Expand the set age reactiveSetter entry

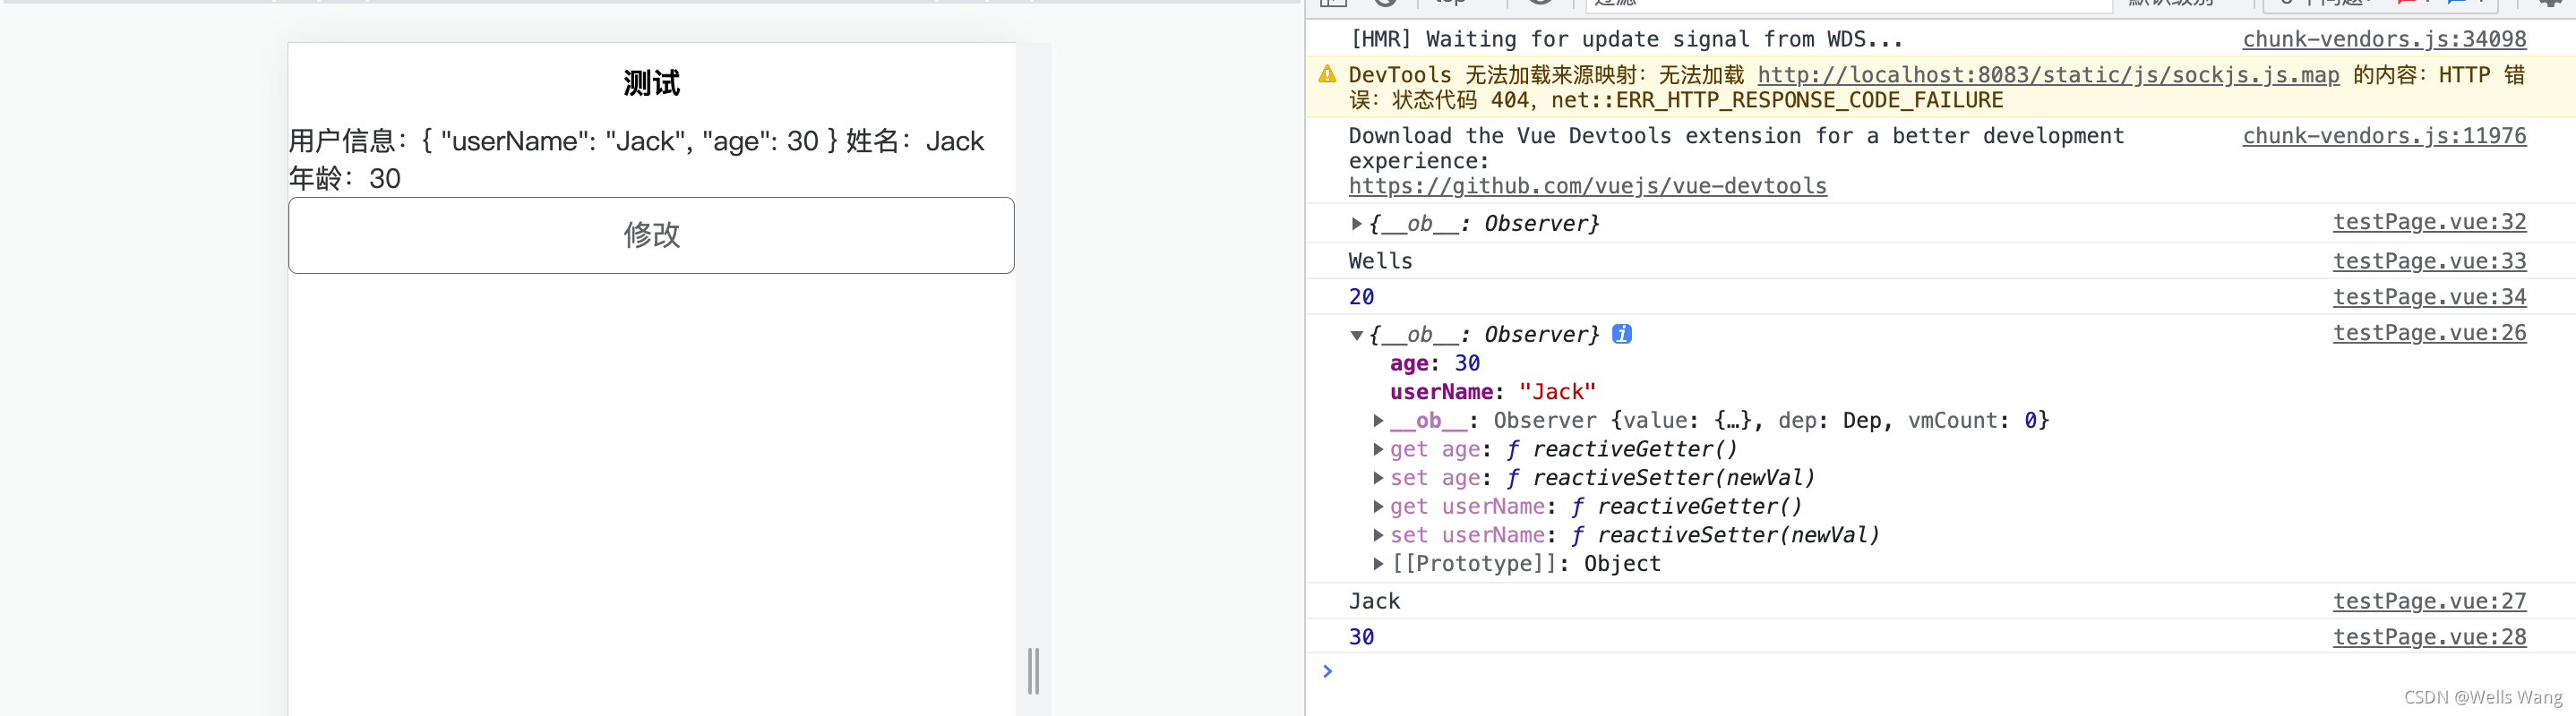point(1378,478)
